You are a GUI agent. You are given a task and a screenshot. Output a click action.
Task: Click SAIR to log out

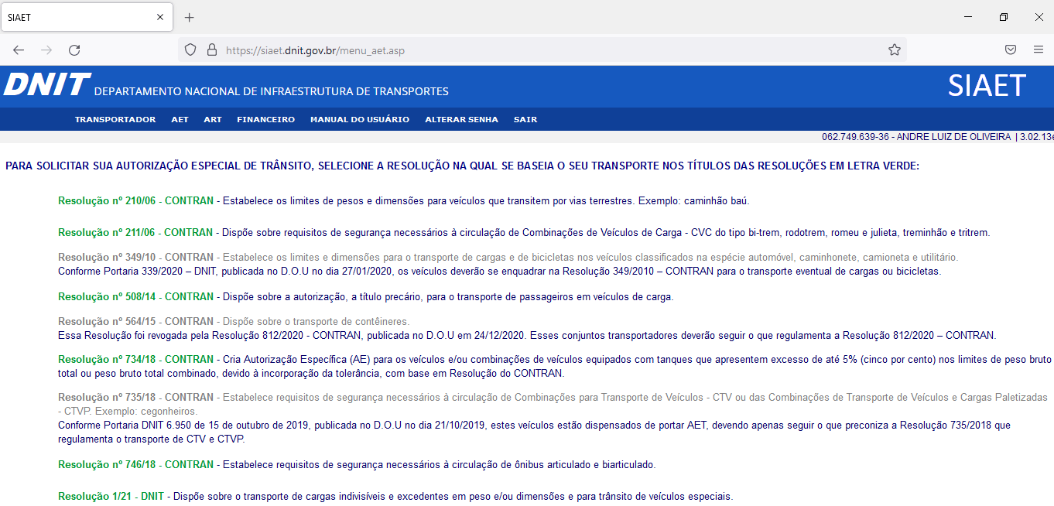point(525,120)
